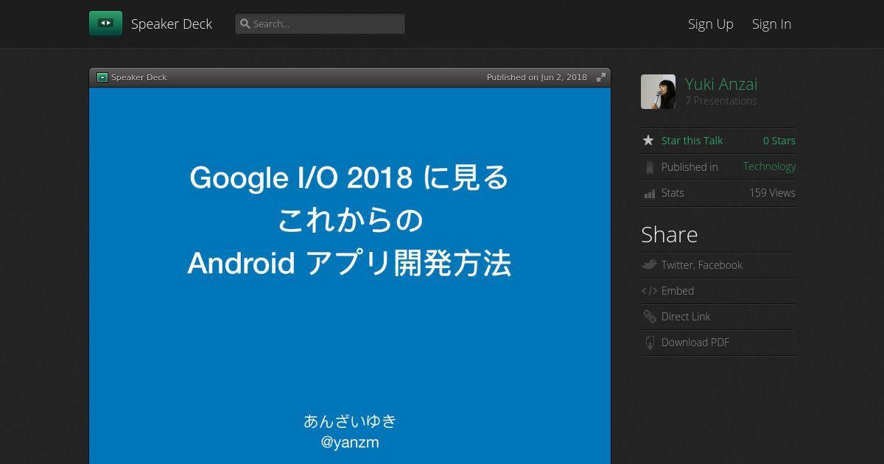Click the bar chart Stats icon

(x=649, y=194)
